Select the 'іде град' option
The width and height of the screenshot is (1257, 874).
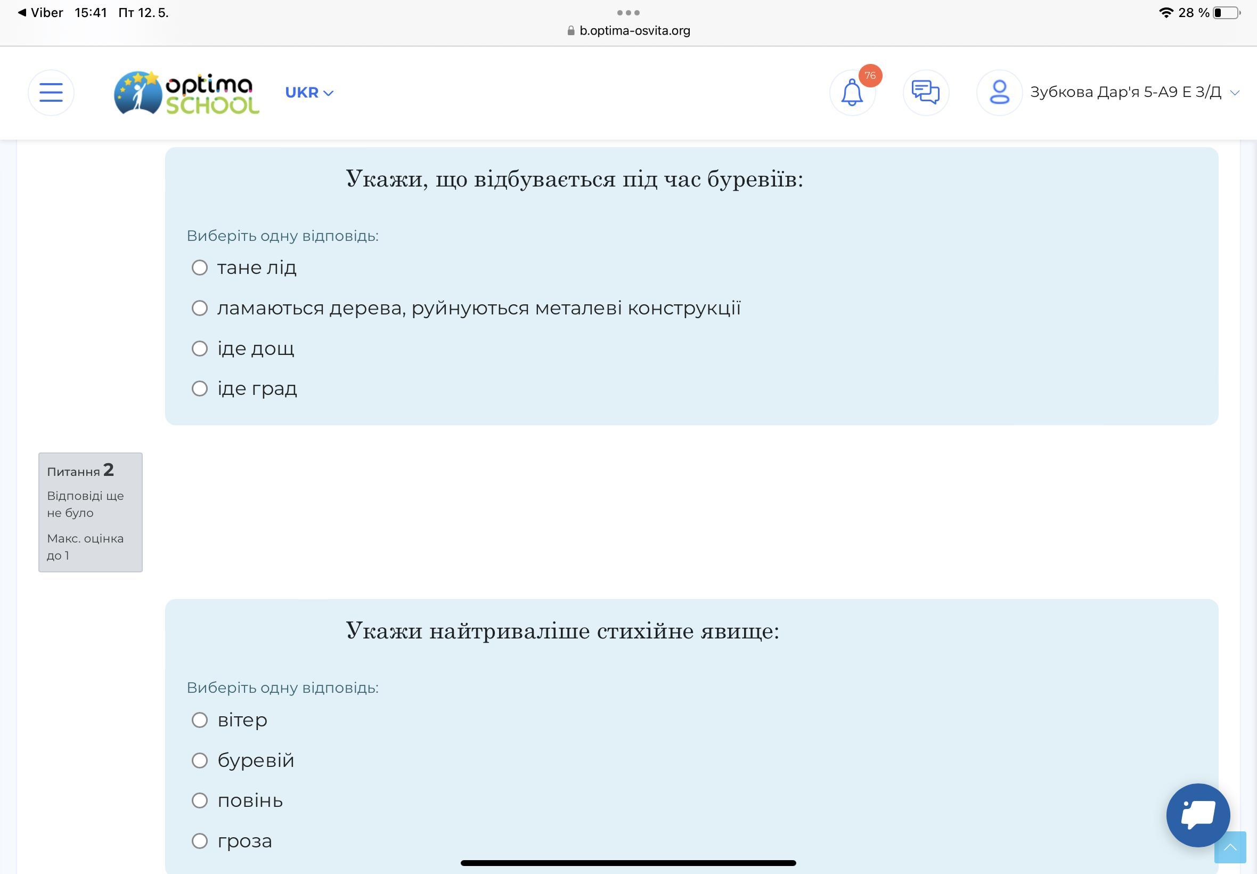(200, 389)
